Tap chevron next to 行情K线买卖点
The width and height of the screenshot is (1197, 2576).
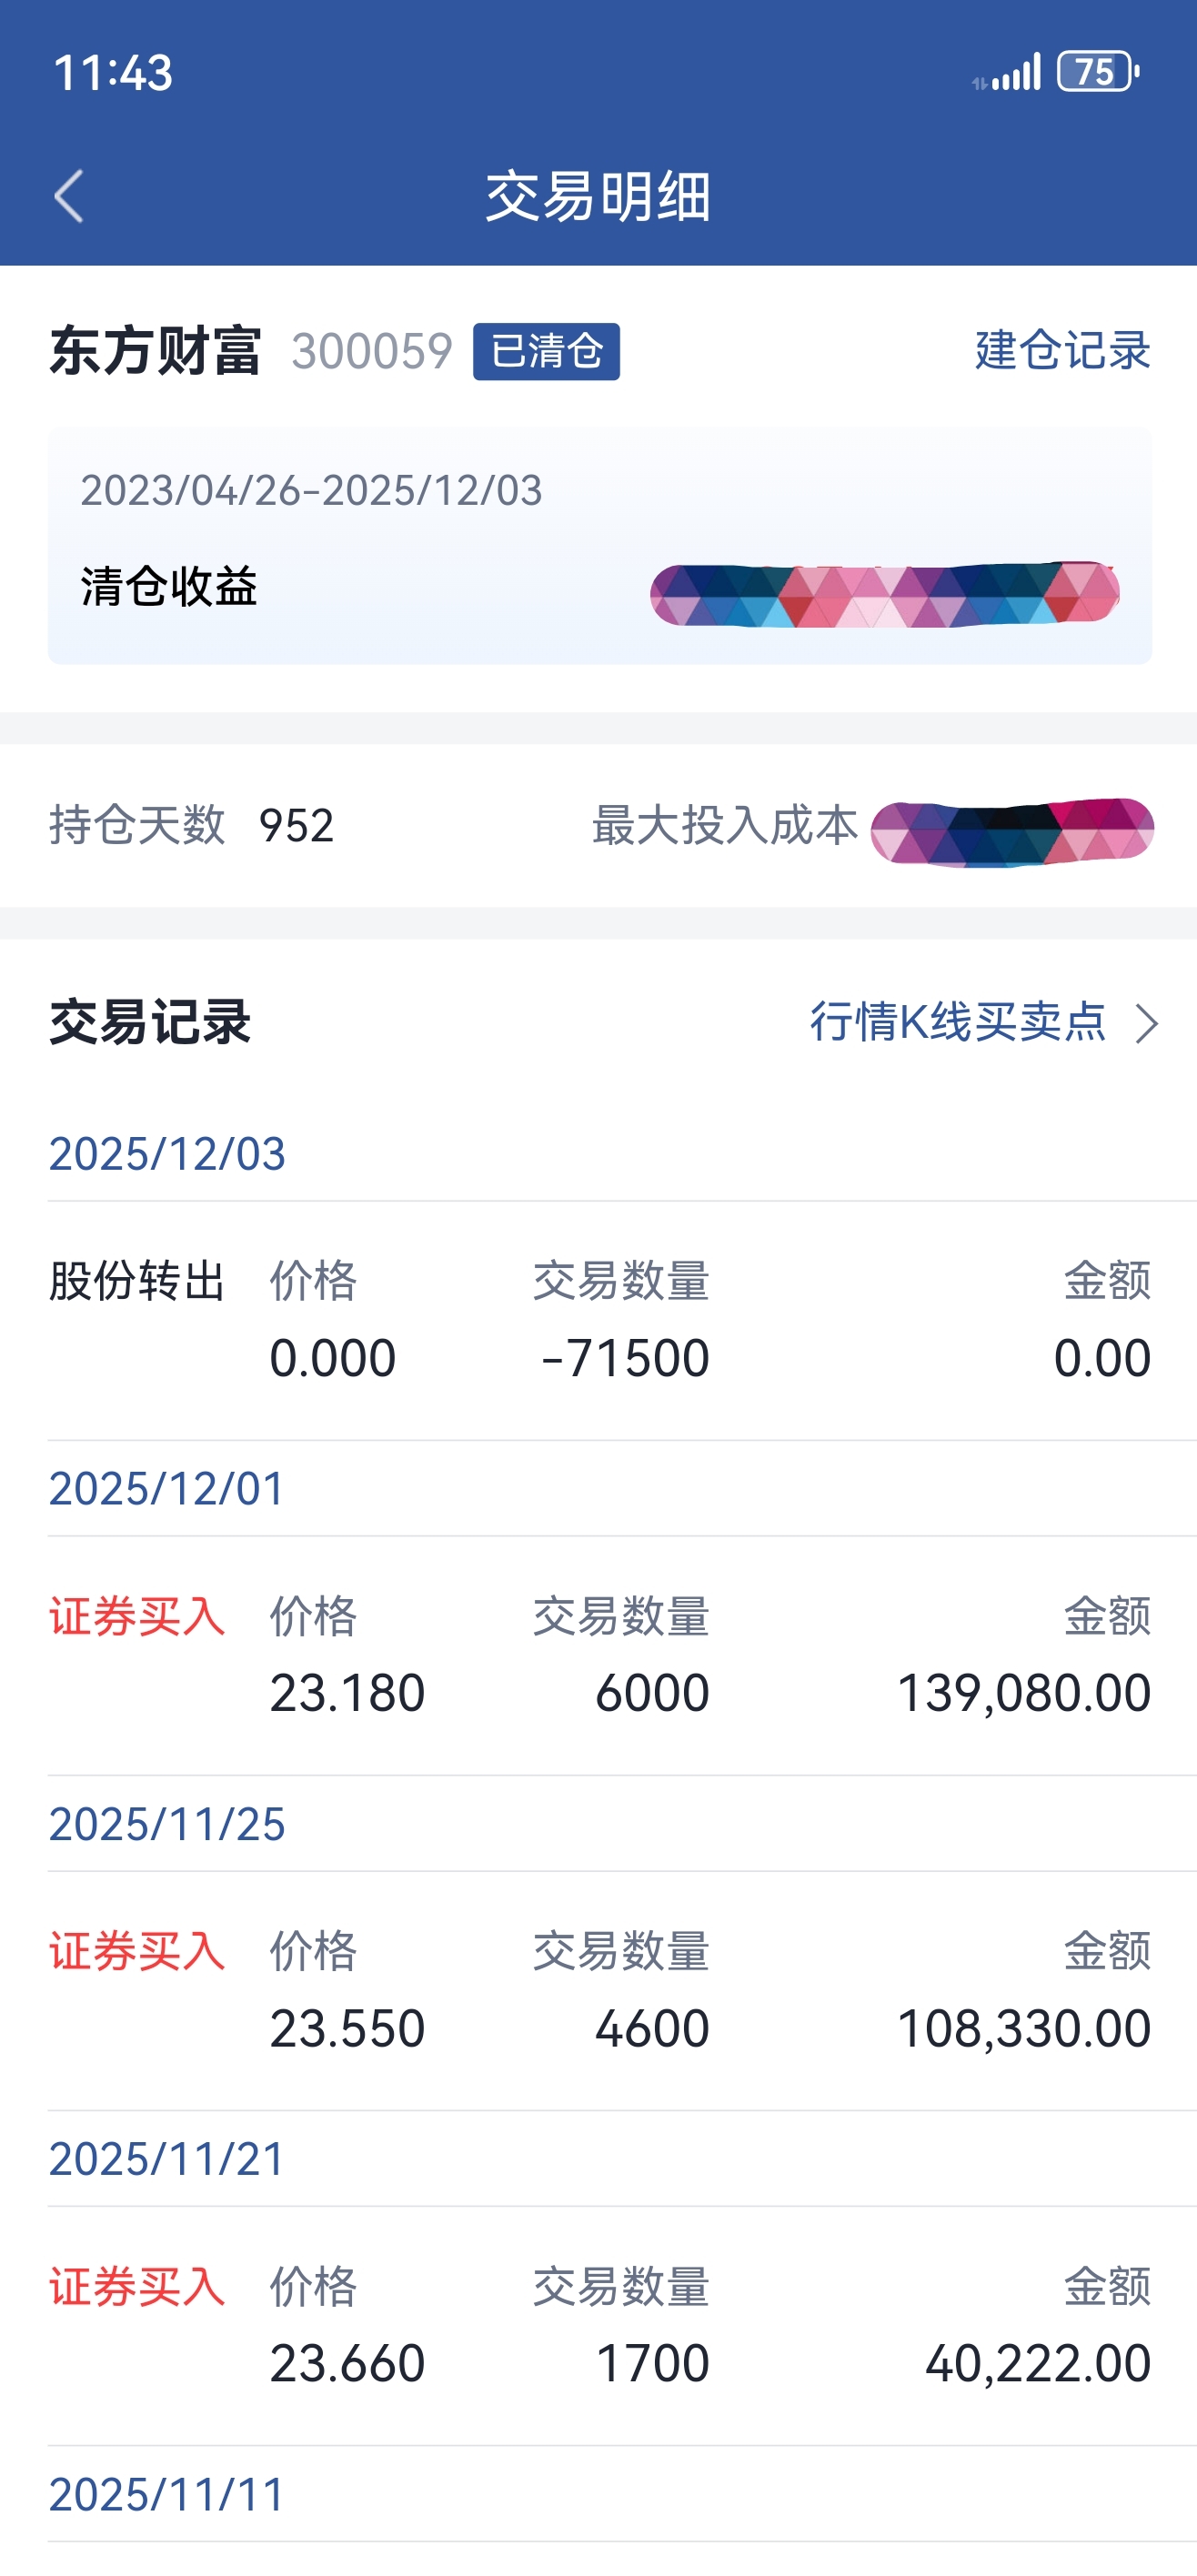tap(1147, 1023)
